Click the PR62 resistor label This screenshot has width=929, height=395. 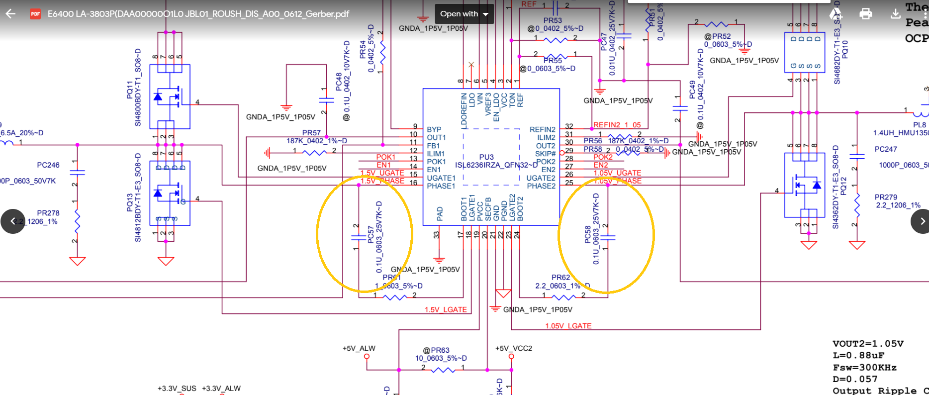point(561,278)
